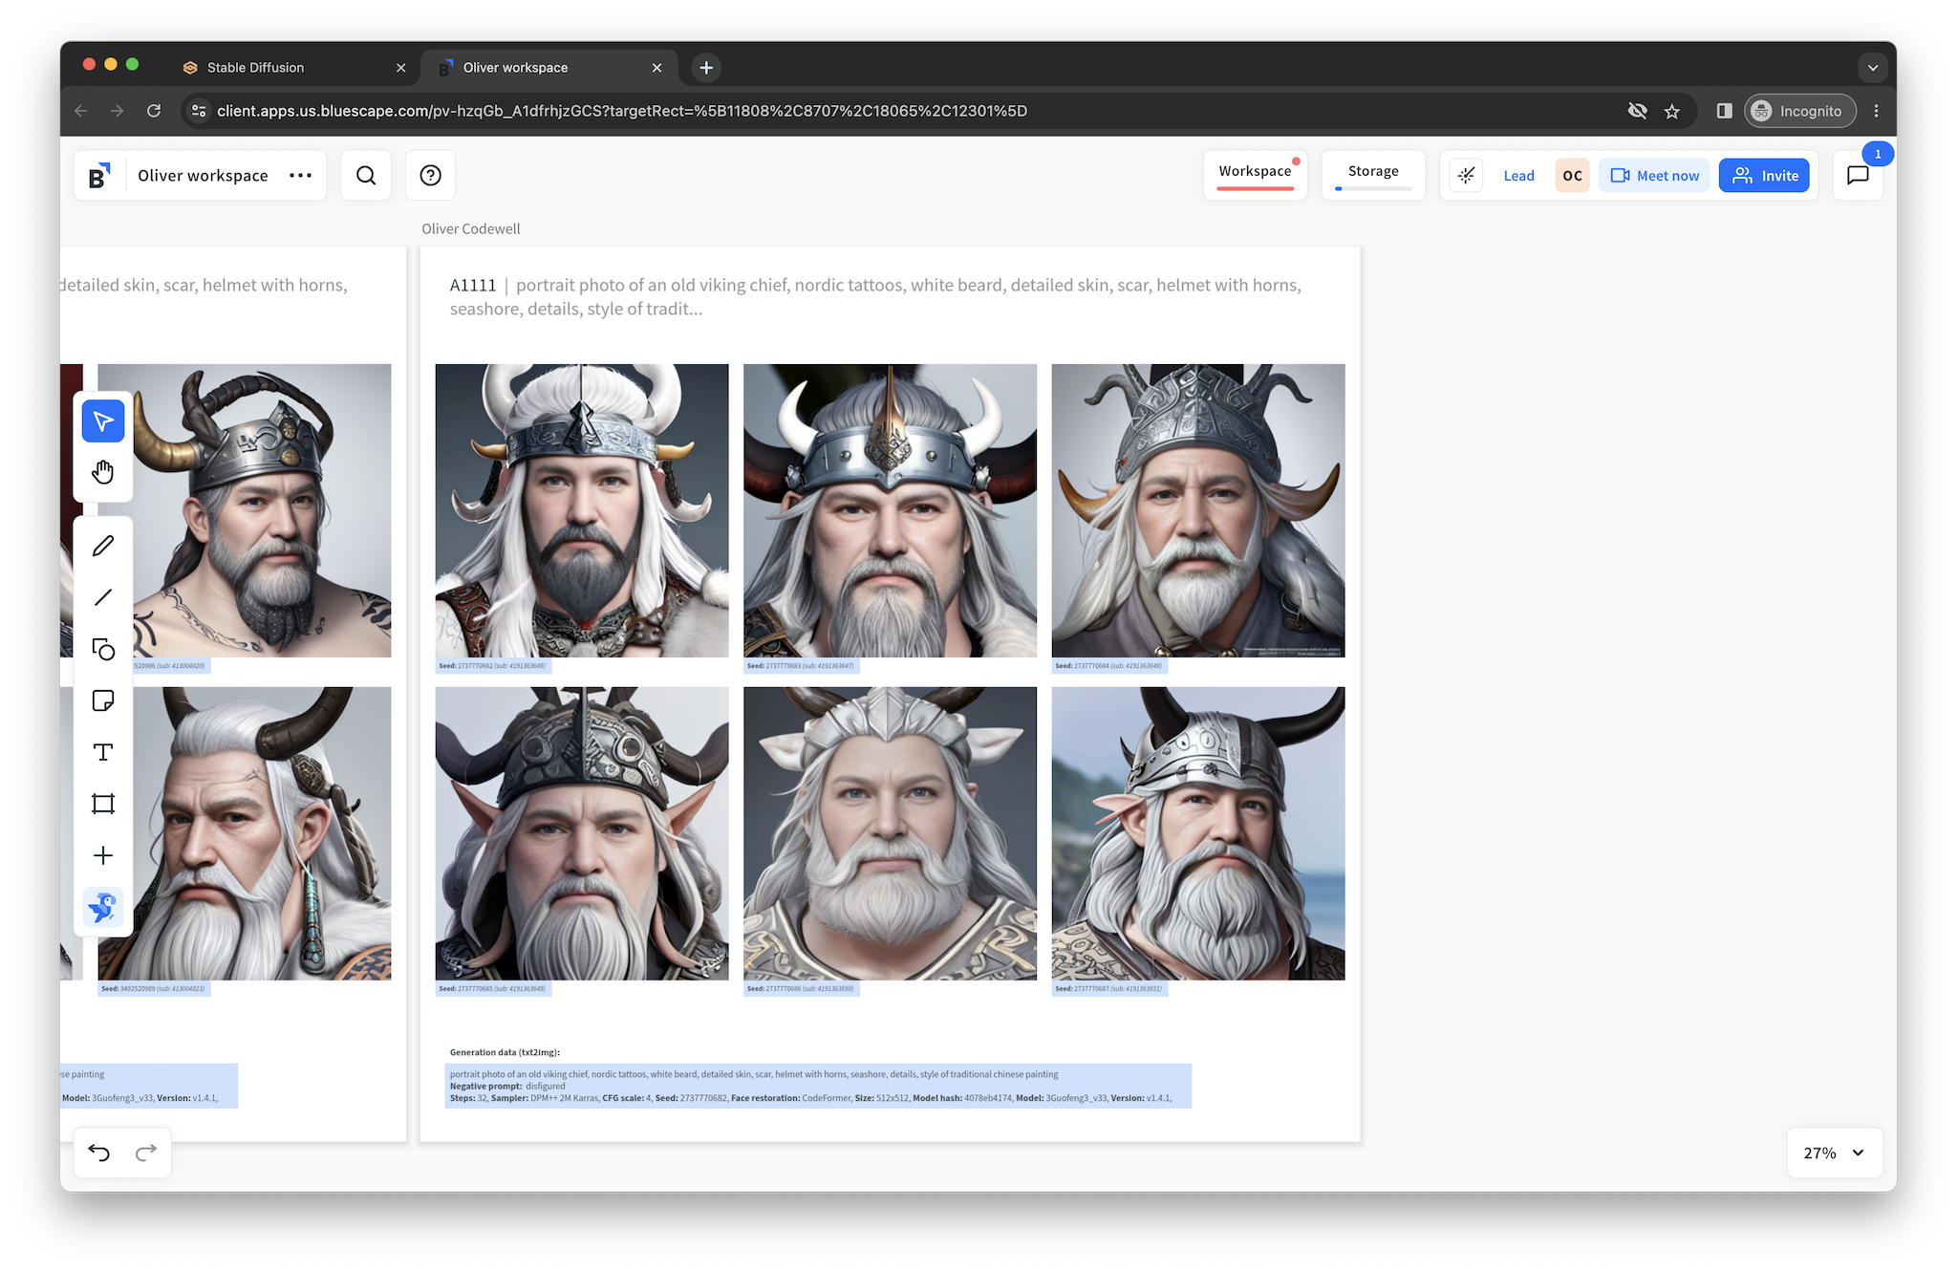Toggle the laser pointer sparkle icon

coord(1466,176)
